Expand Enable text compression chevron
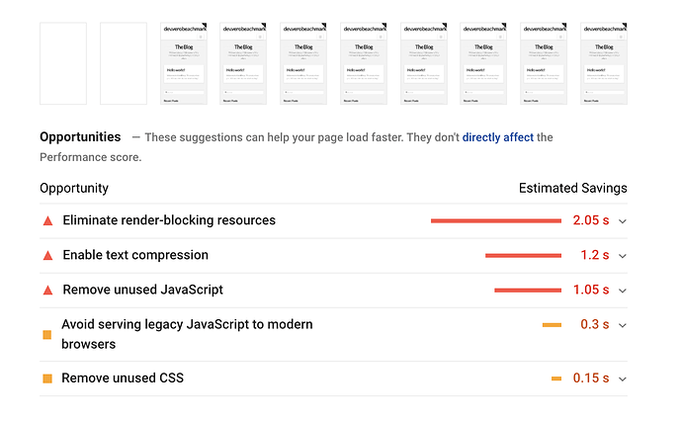 pyautogui.click(x=623, y=256)
